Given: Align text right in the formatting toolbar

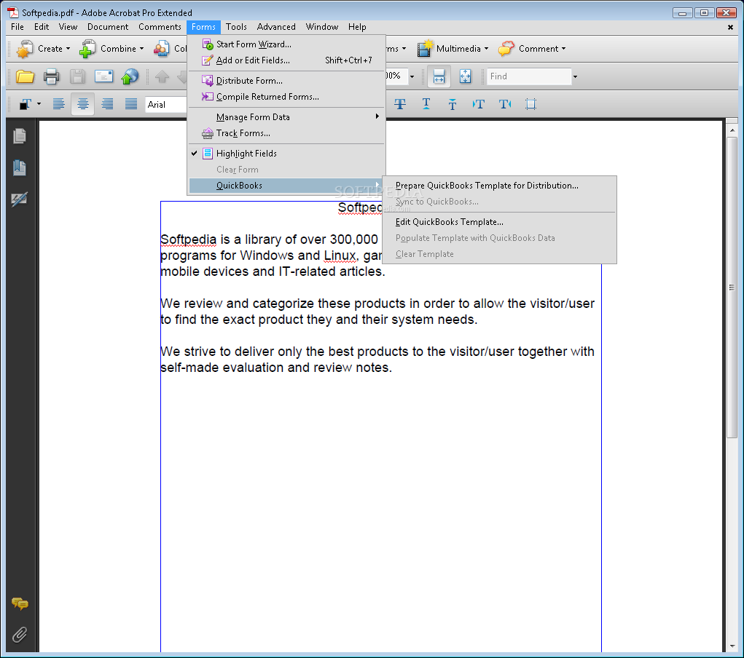Looking at the screenshot, I should (x=107, y=104).
